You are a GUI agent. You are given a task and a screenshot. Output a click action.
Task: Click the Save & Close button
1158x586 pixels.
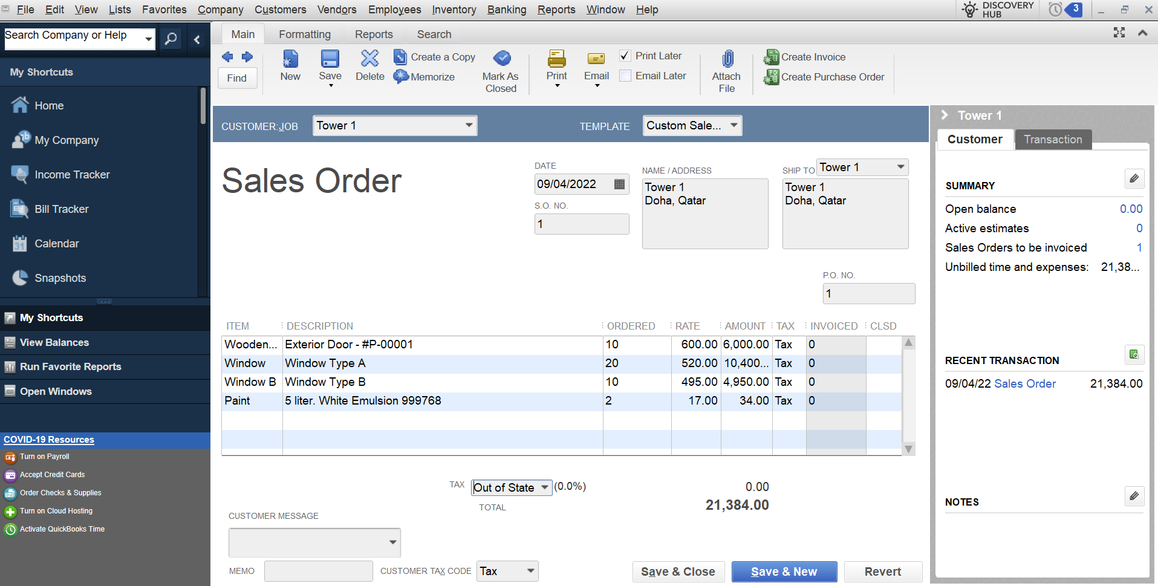pos(678,571)
